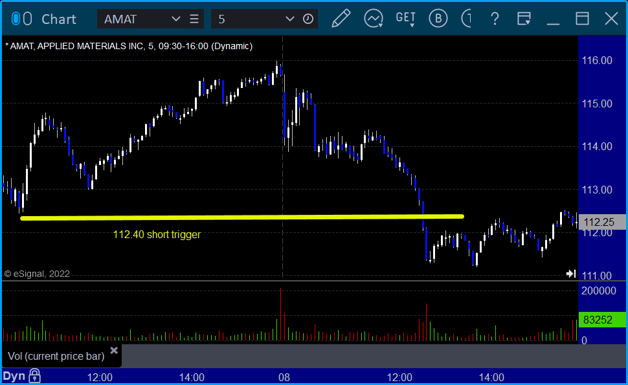Click the second 14:00 time label after 08
628x385 pixels.
click(x=491, y=377)
